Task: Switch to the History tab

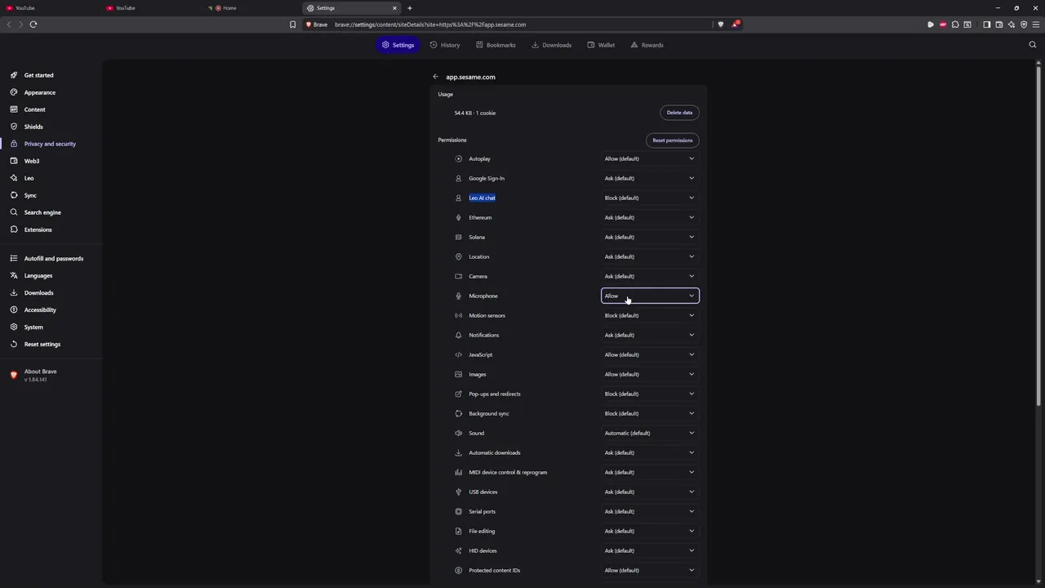Action: (445, 45)
